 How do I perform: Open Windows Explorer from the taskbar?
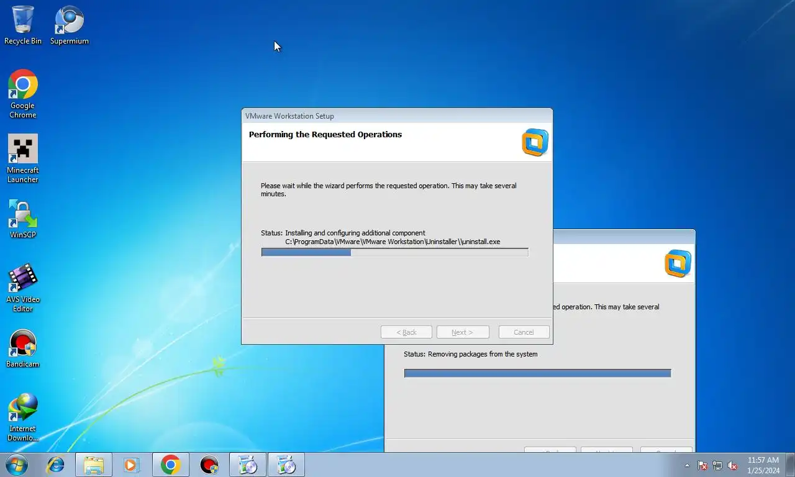pyautogui.click(x=94, y=465)
